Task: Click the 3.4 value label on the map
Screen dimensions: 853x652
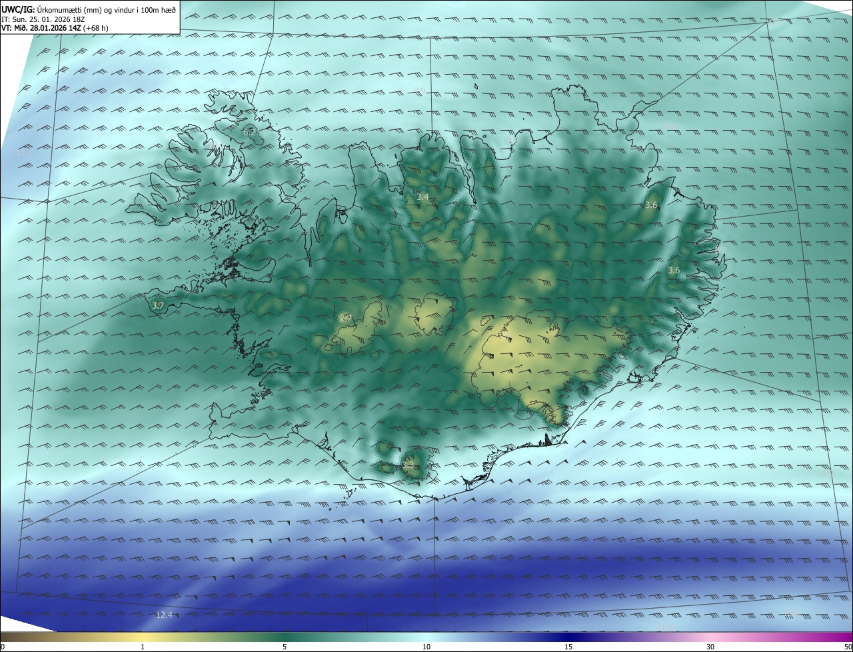Action: point(423,197)
